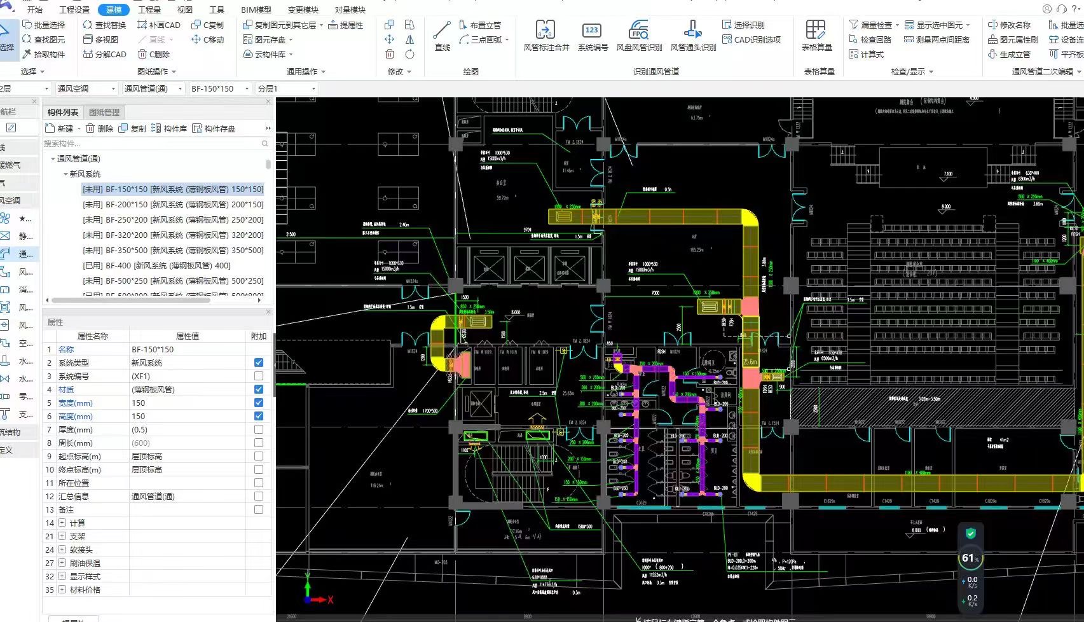1084x622 pixels.
Task: Open the 通风管道(通) component type dropdown
Action: [x=153, y=88]
